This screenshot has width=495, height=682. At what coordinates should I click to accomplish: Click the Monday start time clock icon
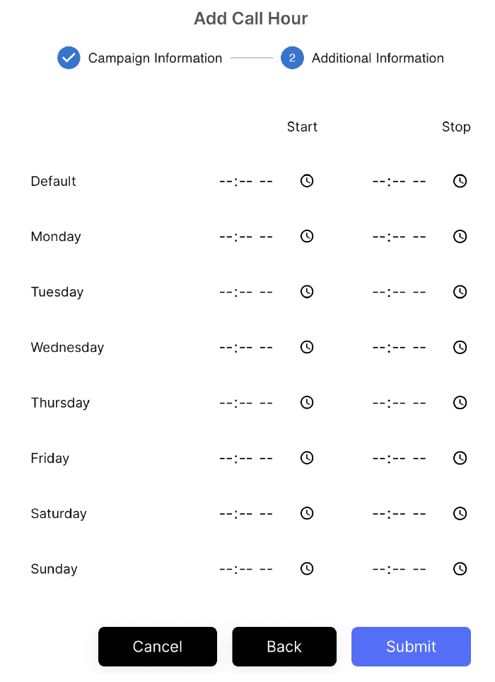click(x=306, y=236)
